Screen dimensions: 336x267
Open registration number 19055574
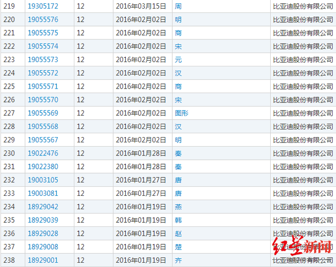pos(43,46)
